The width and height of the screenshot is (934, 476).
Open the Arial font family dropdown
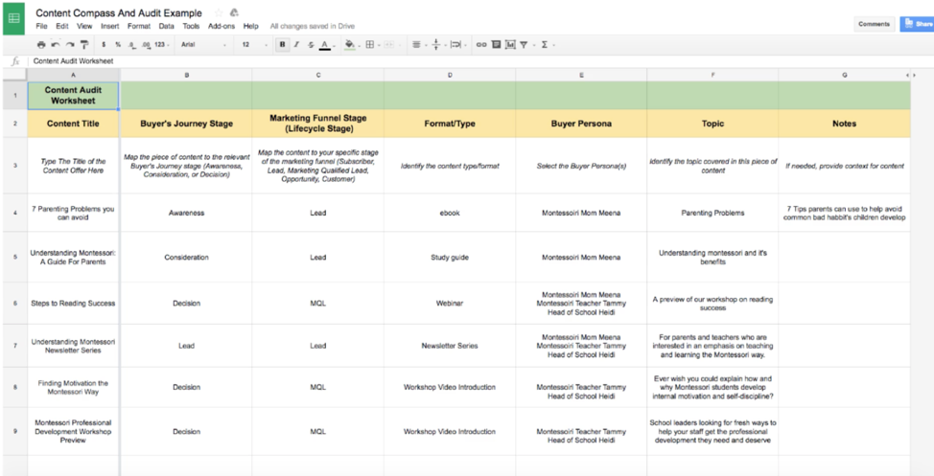[203, 44]
